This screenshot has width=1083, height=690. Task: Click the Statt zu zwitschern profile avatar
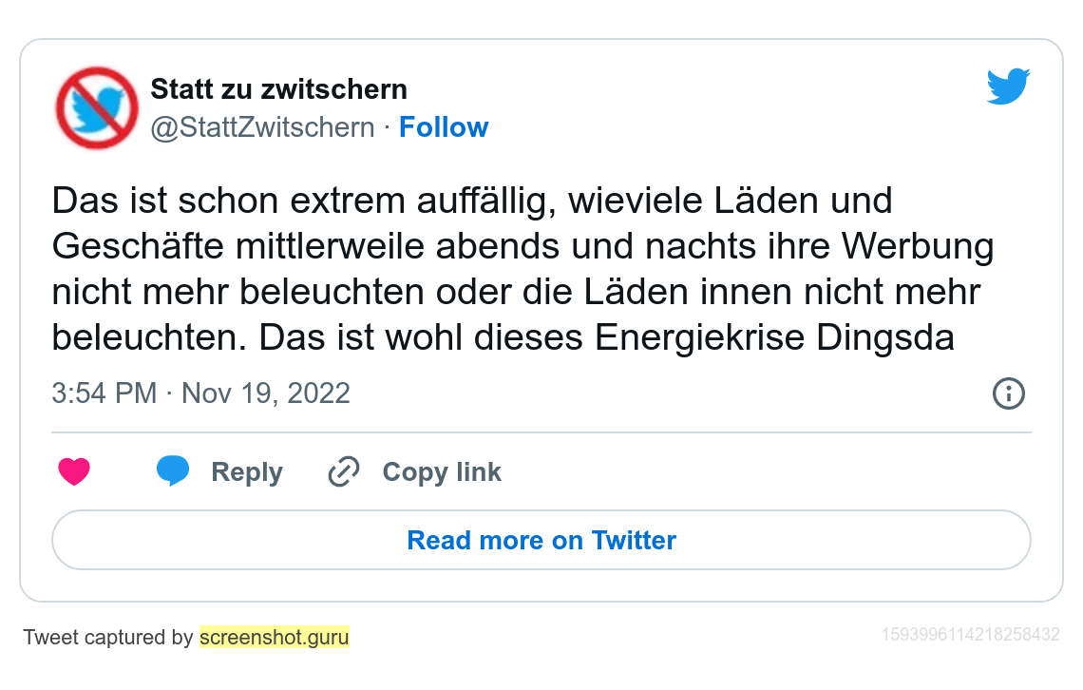pyautogui.click(x=96, y=107)
